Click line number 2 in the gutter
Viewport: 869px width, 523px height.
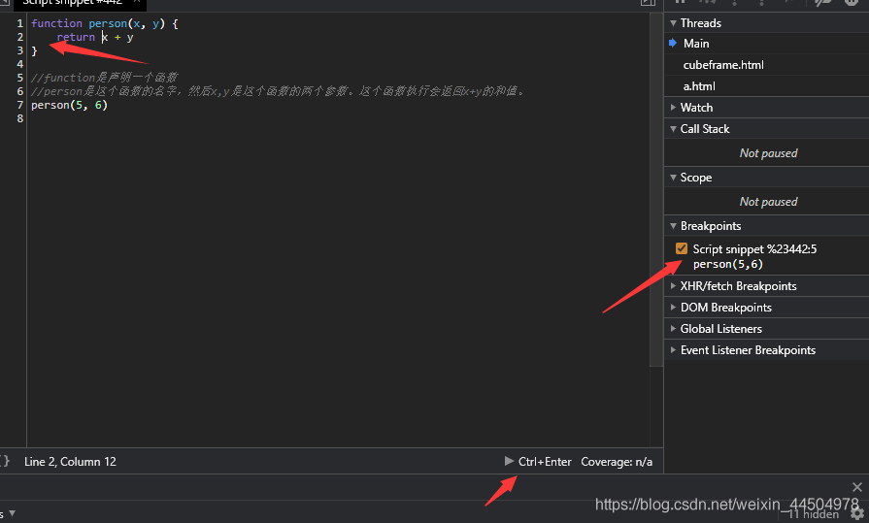click(x=20, y=37)
